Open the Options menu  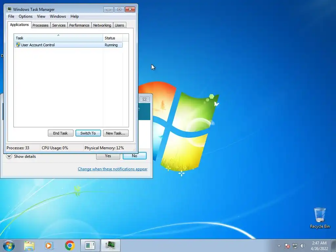[26, 16]
